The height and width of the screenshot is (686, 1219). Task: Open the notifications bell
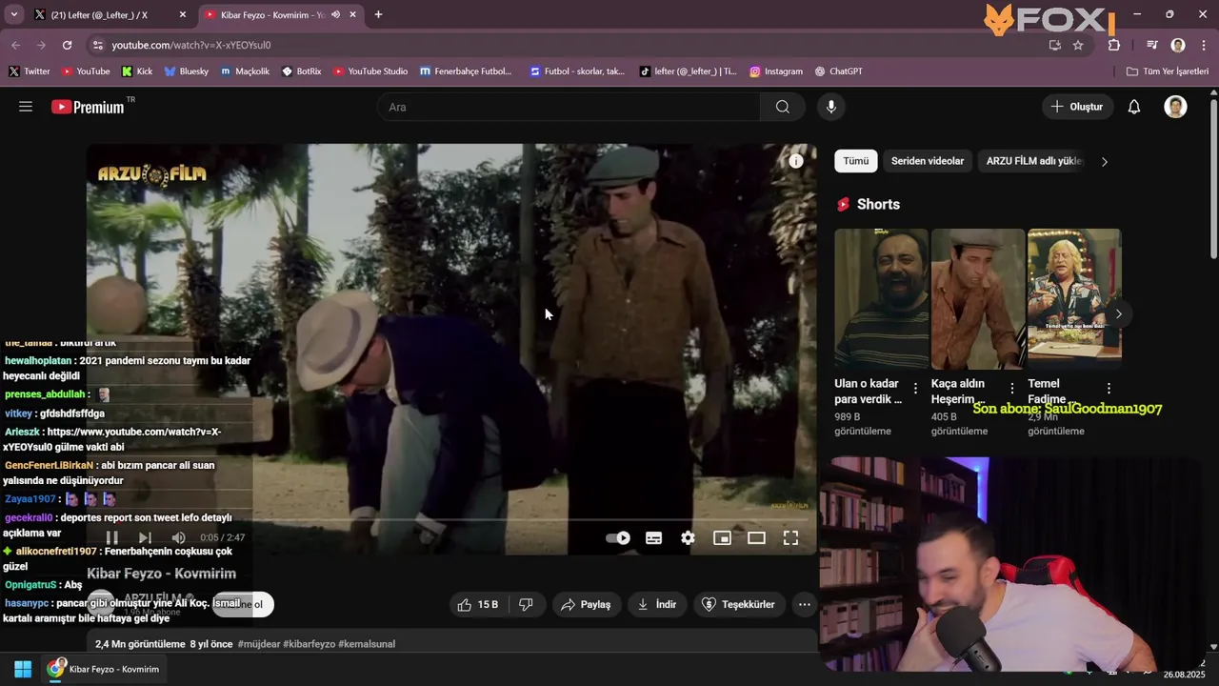click(1134, 107)
